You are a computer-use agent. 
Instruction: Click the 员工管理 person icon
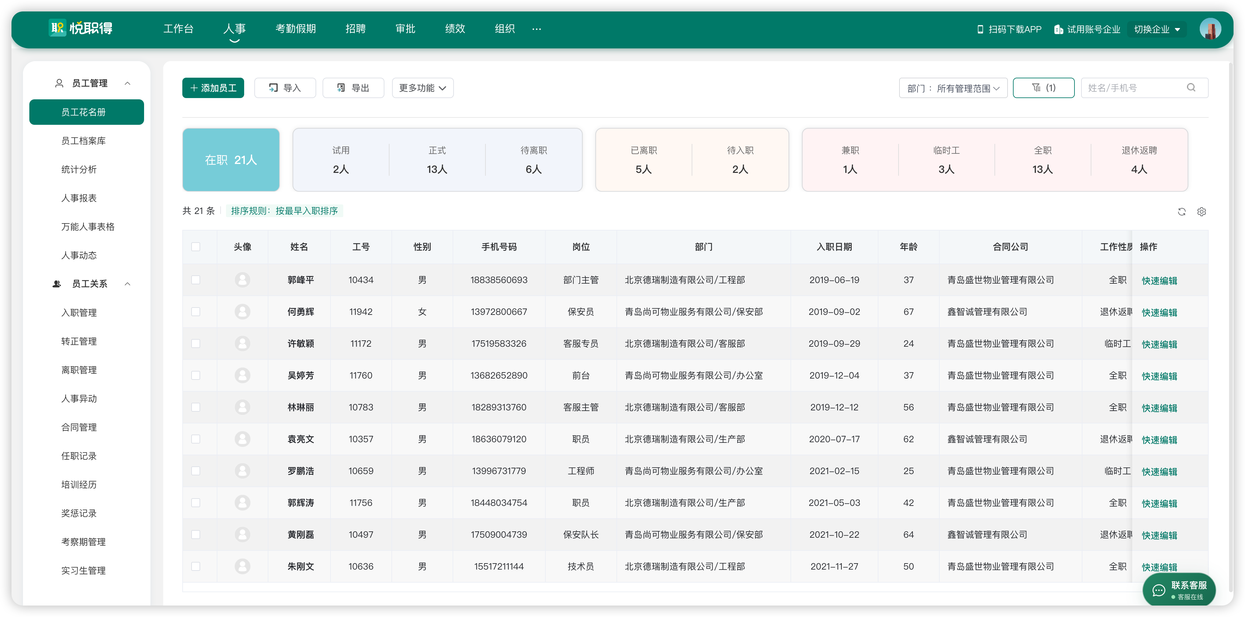coord(59,83)
